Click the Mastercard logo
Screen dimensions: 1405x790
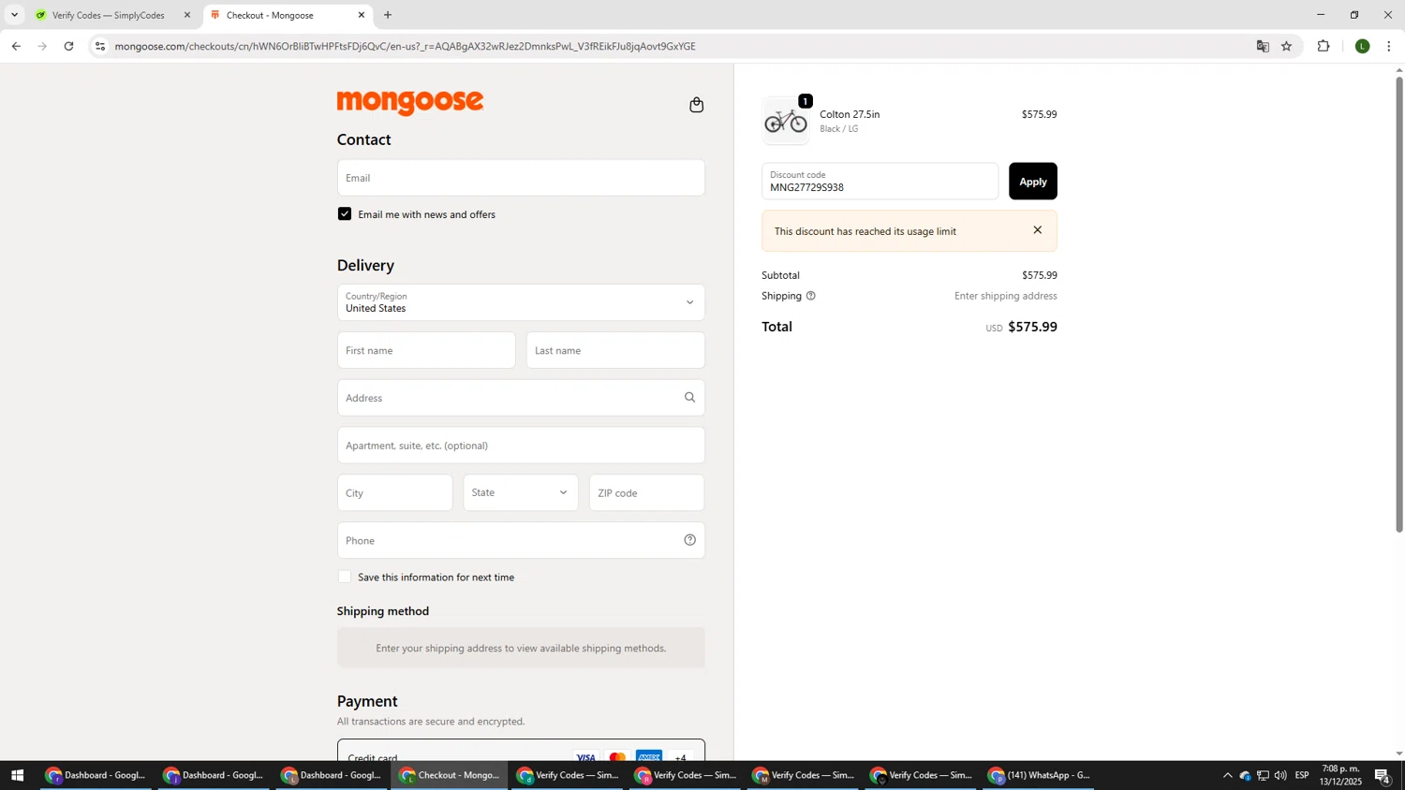tap(617, 756)
